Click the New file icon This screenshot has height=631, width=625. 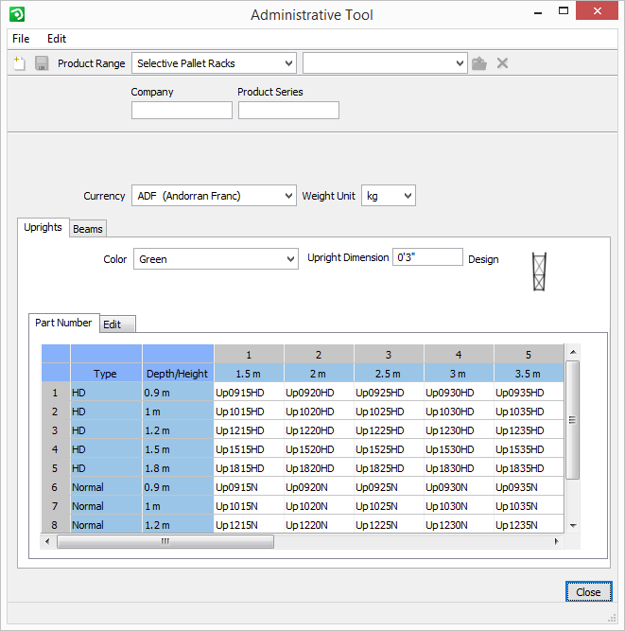click(x=19, y=63)
